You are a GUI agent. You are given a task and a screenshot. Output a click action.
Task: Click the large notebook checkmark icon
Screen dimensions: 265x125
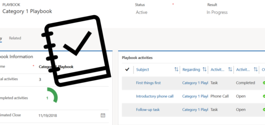pyautogui.click(x=76, y=51)
